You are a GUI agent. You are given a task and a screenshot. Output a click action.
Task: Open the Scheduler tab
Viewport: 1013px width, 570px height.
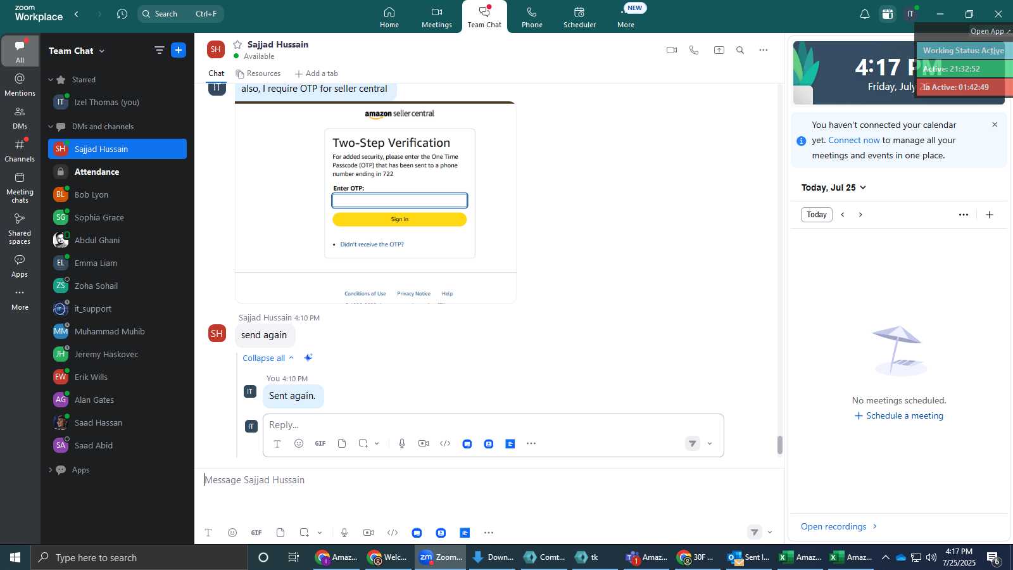[x=580, y=17]
